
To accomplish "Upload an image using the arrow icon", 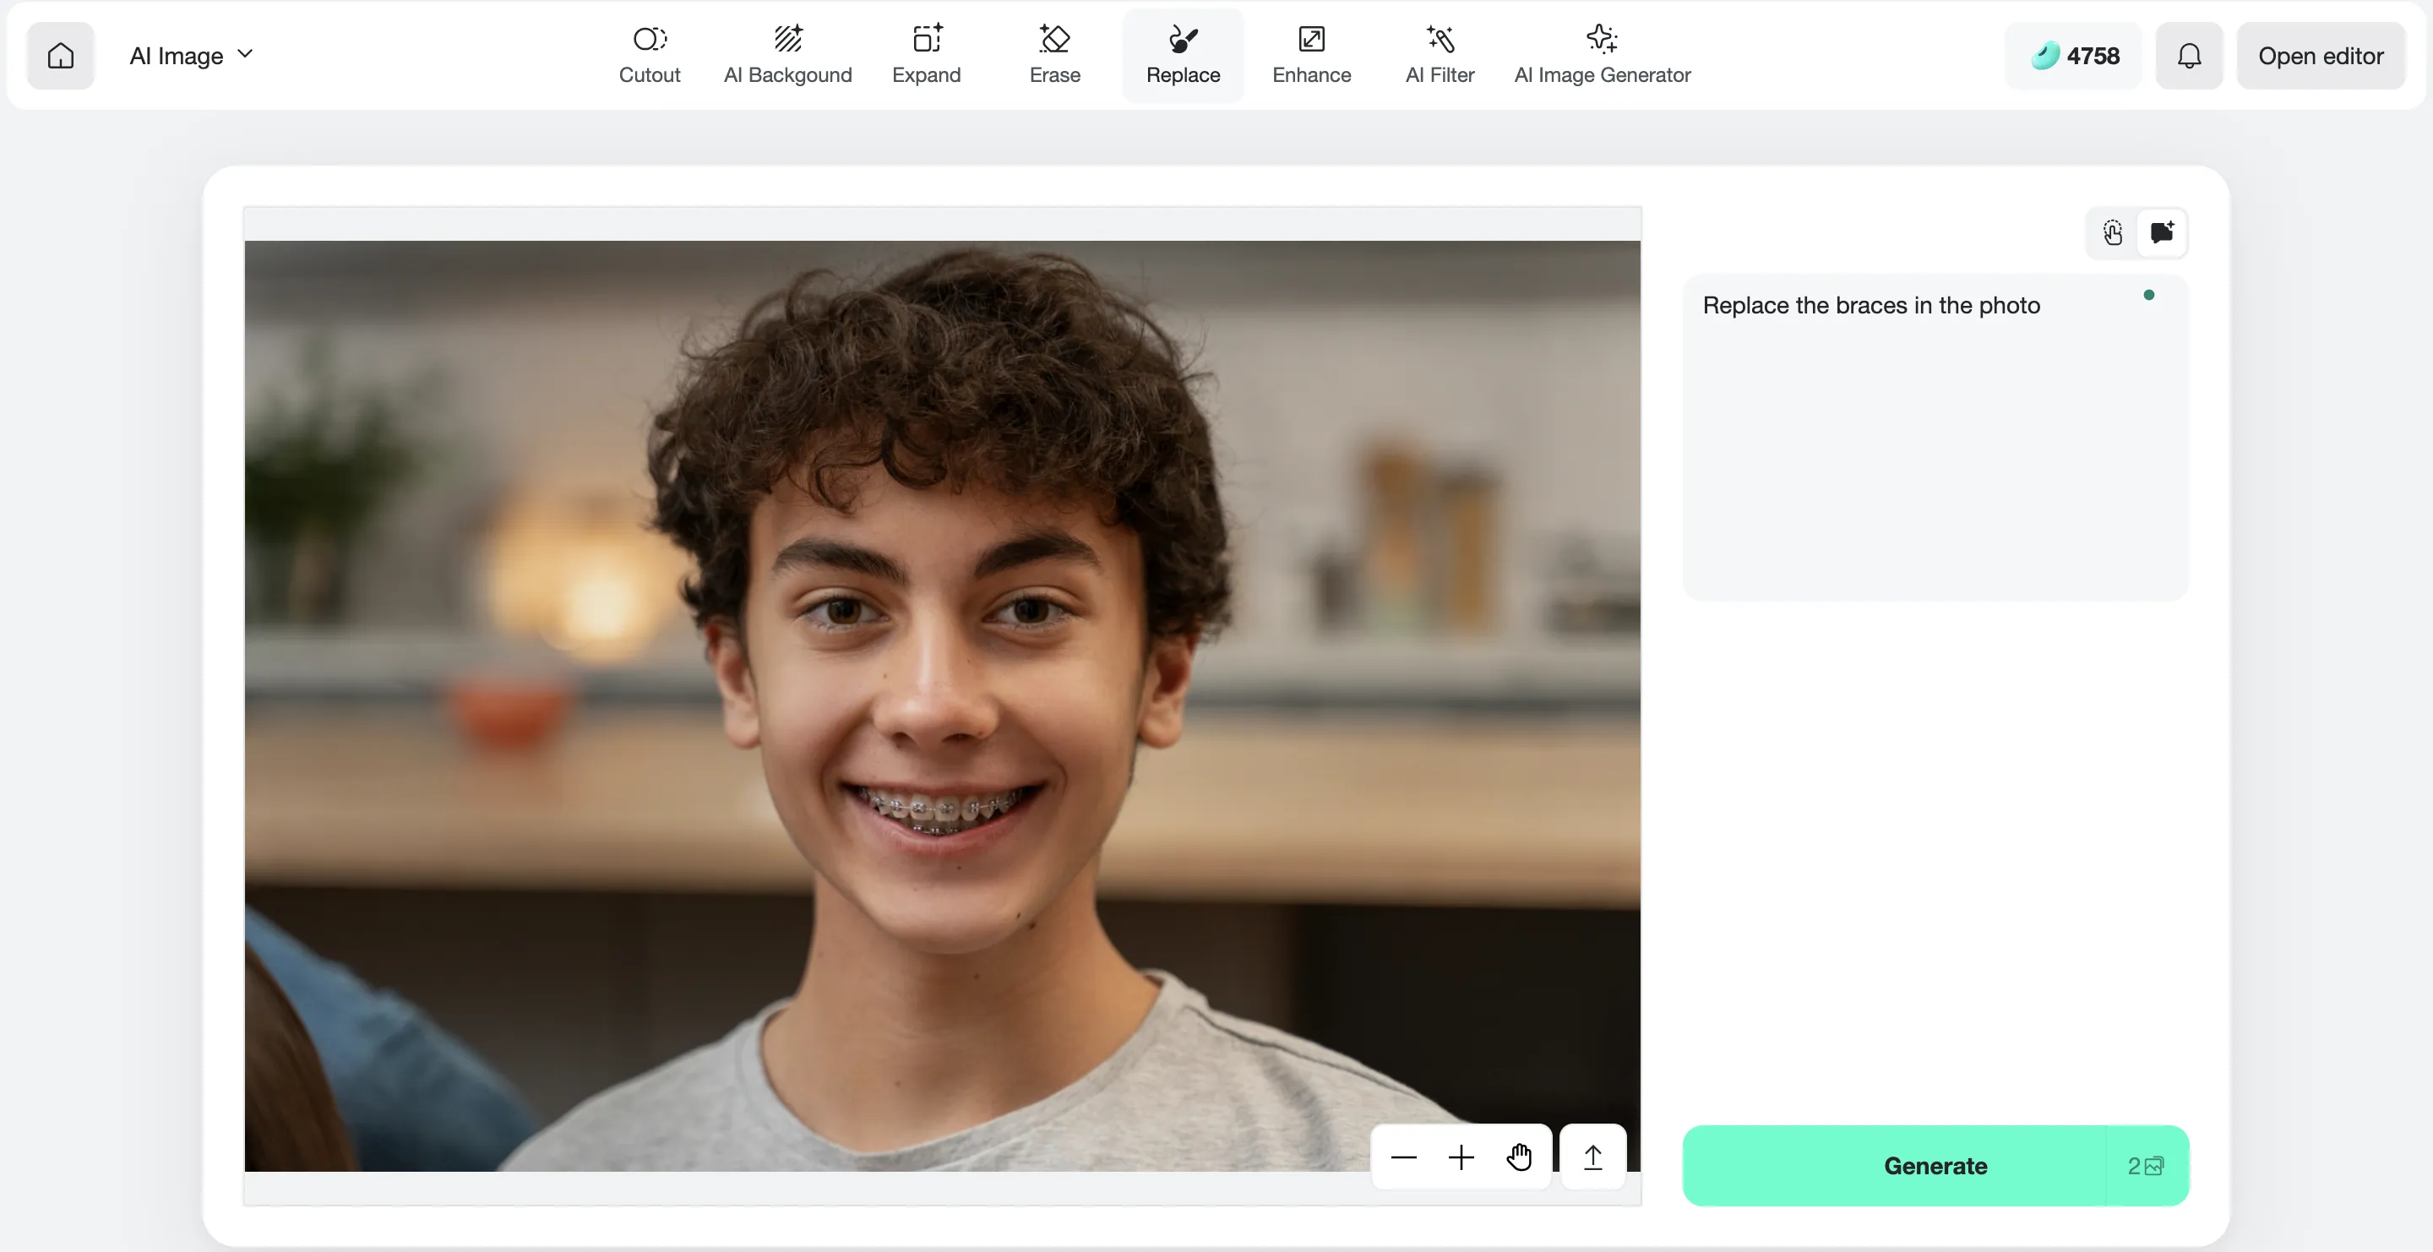I will pos(1592,1157).
